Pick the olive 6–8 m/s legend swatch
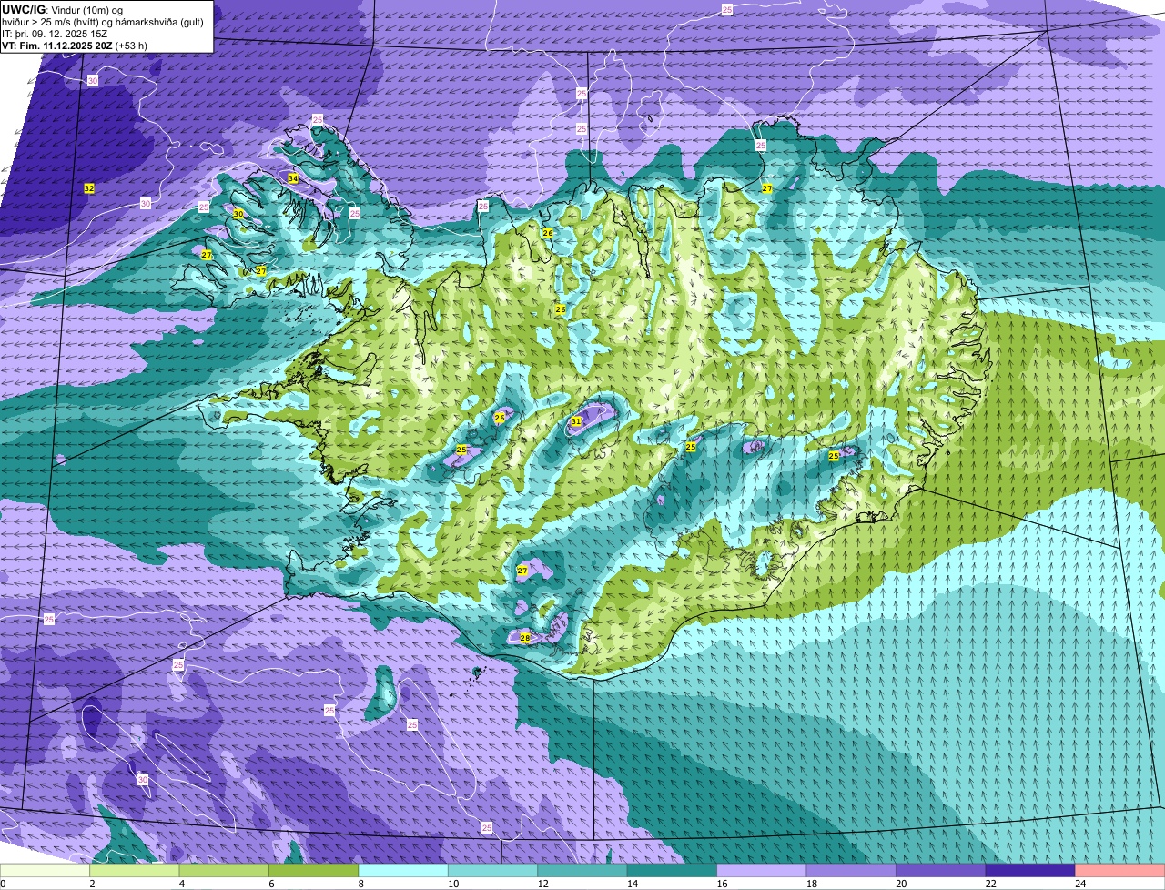Image resolution: width=1165 pixels, height=890 pixels. coord(314,870)
